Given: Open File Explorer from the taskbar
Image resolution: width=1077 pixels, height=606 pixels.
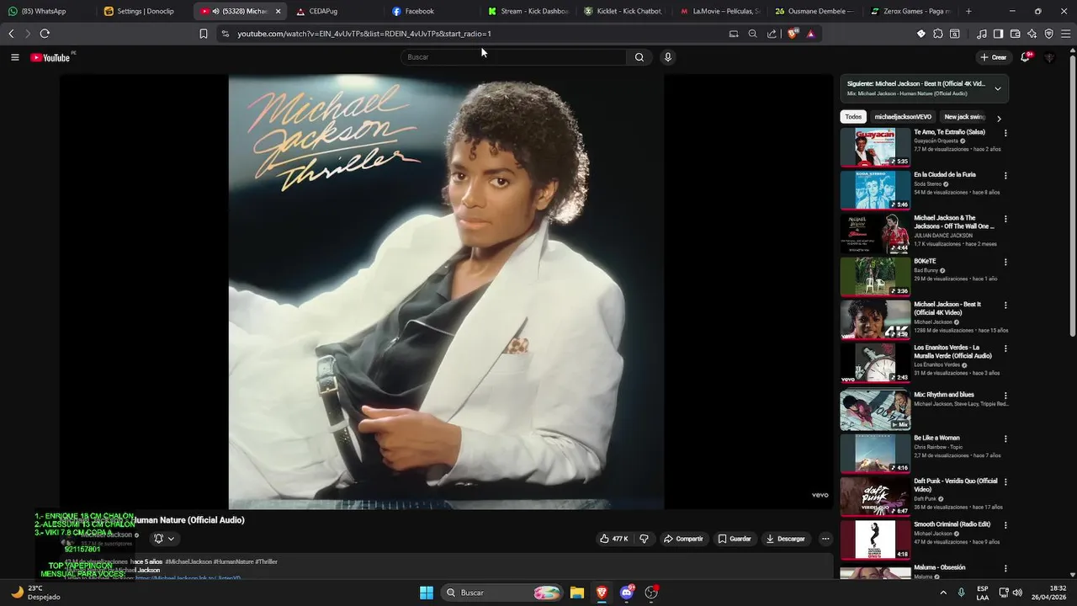Looking at the screenshot, I should point(577,593).
